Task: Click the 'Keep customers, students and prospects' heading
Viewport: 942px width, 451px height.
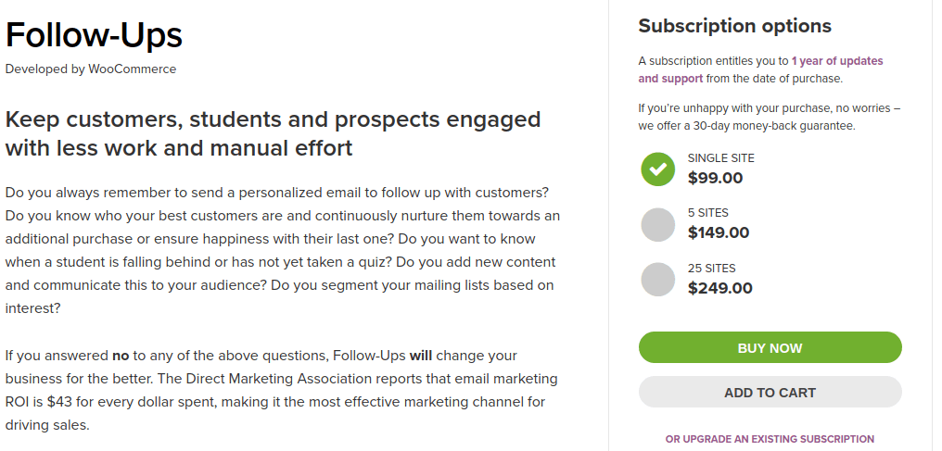Action: click(x=274, y=133)
